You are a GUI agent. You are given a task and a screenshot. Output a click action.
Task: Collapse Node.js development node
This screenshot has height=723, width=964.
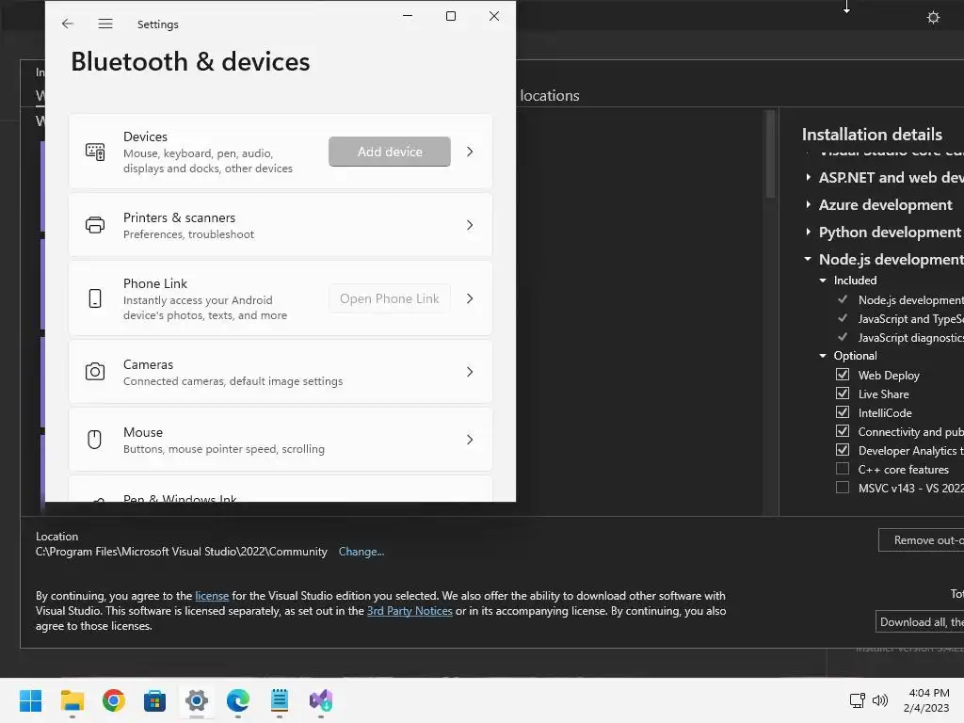click(x=808, y=260)
